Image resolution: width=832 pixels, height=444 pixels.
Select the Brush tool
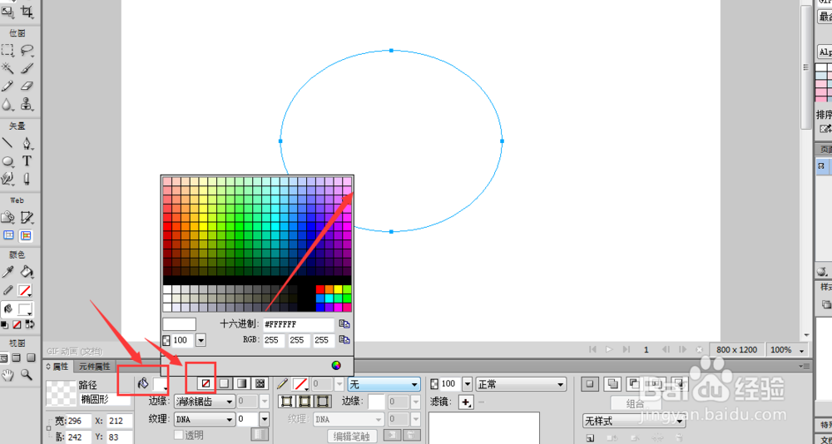click(x=26, y=68)
